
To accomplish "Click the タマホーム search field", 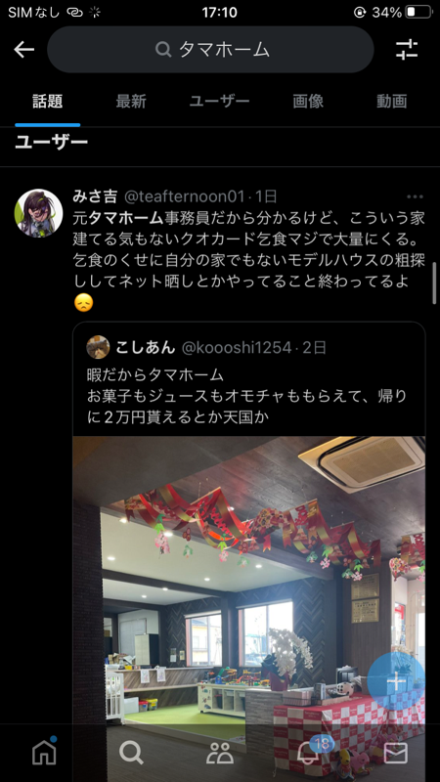I will tap(210, 50).
